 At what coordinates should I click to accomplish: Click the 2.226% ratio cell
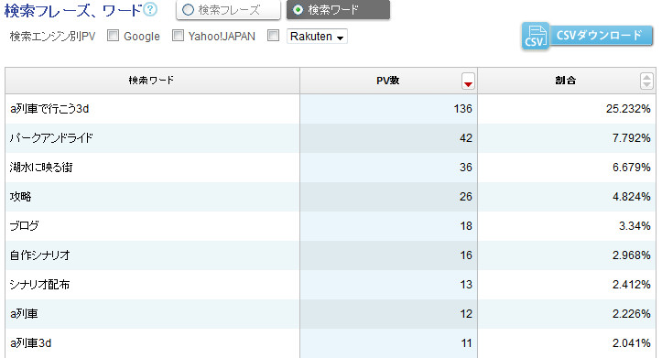tap(567, 314)
